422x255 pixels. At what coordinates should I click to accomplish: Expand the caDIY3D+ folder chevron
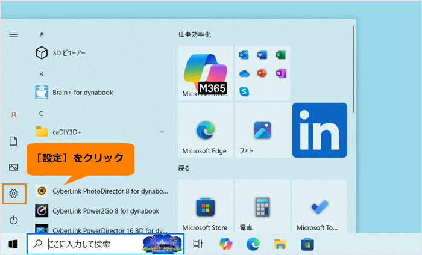(162, 132)
